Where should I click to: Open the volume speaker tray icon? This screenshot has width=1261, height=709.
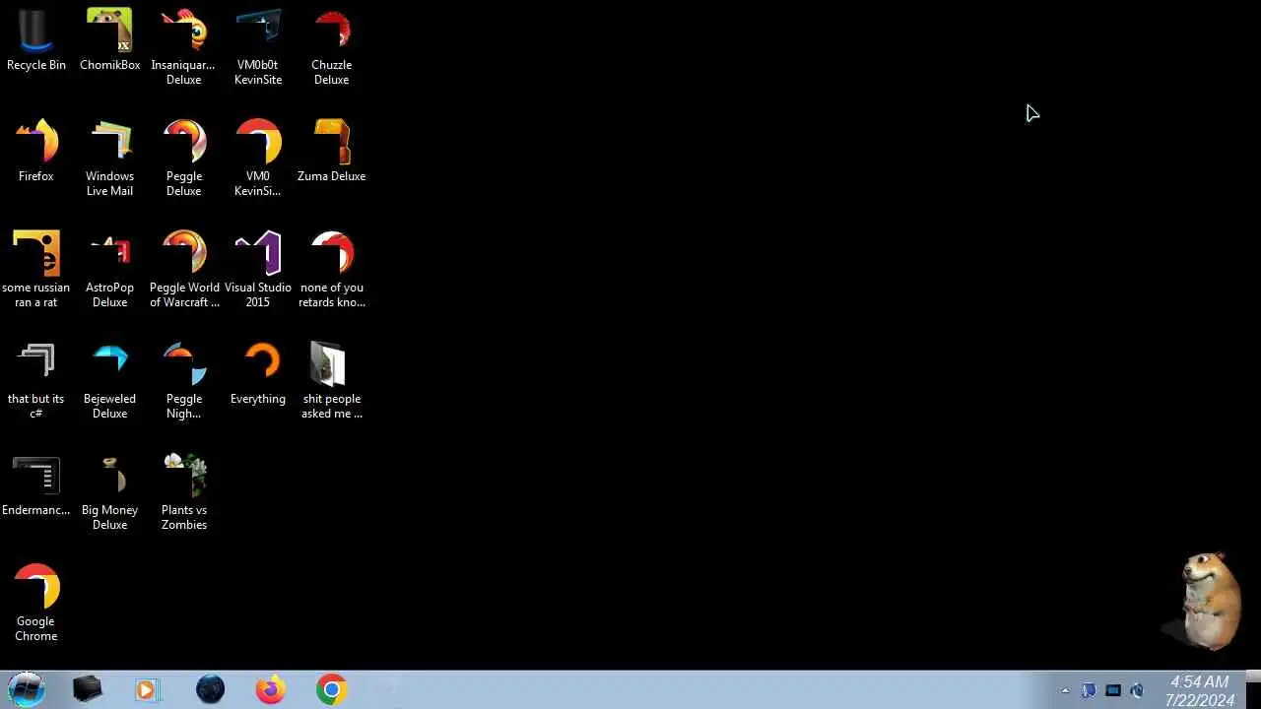point(1137,690)
